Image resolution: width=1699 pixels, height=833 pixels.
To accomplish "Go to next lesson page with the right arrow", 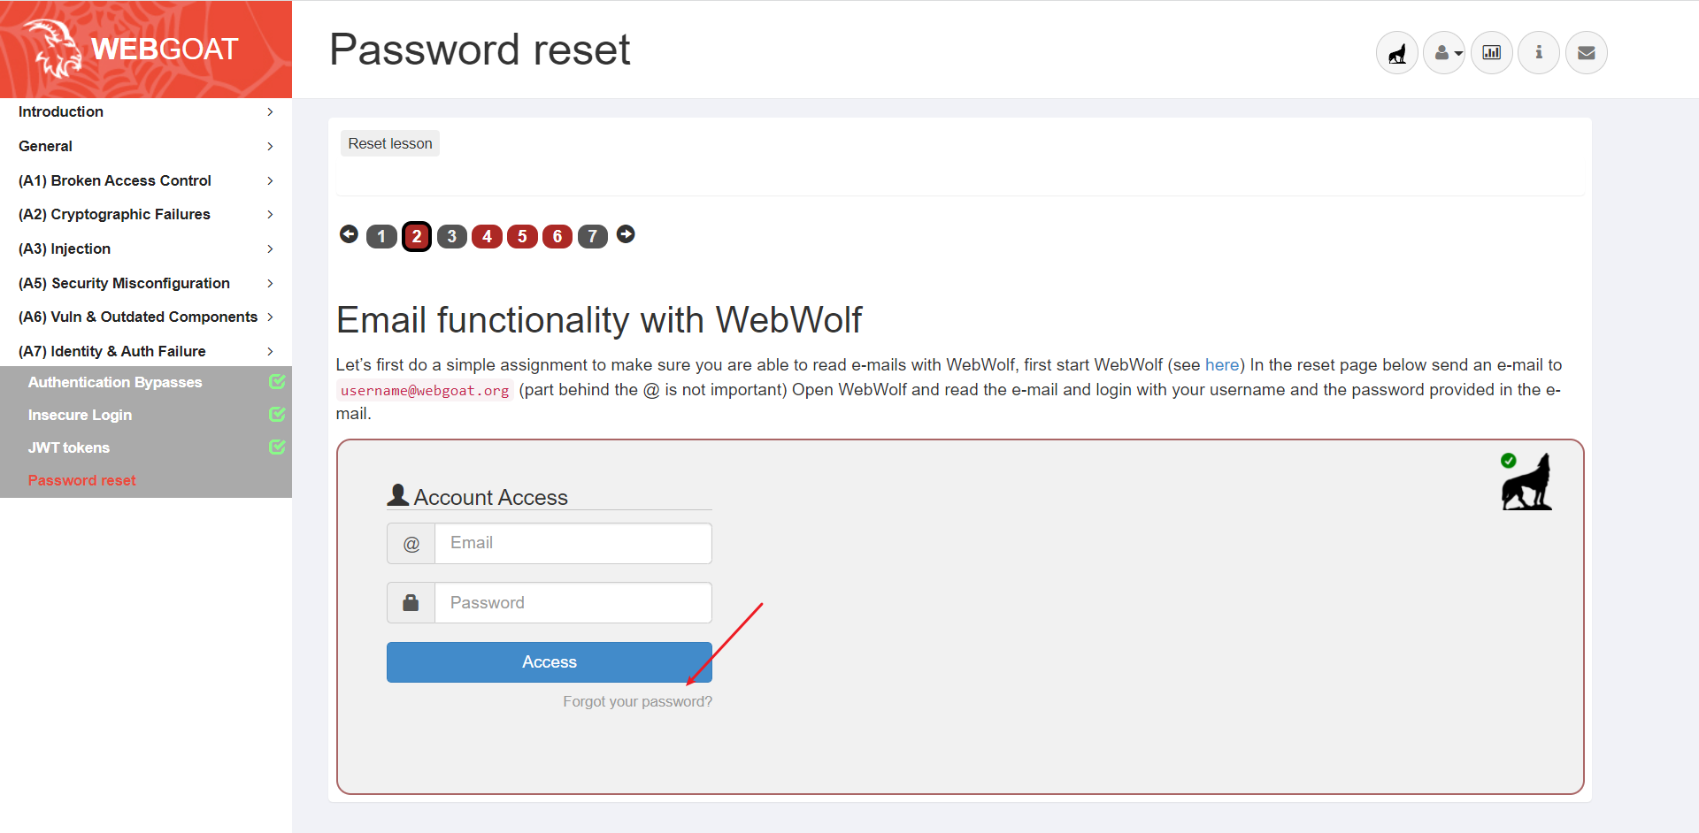I will coord(626,234).
